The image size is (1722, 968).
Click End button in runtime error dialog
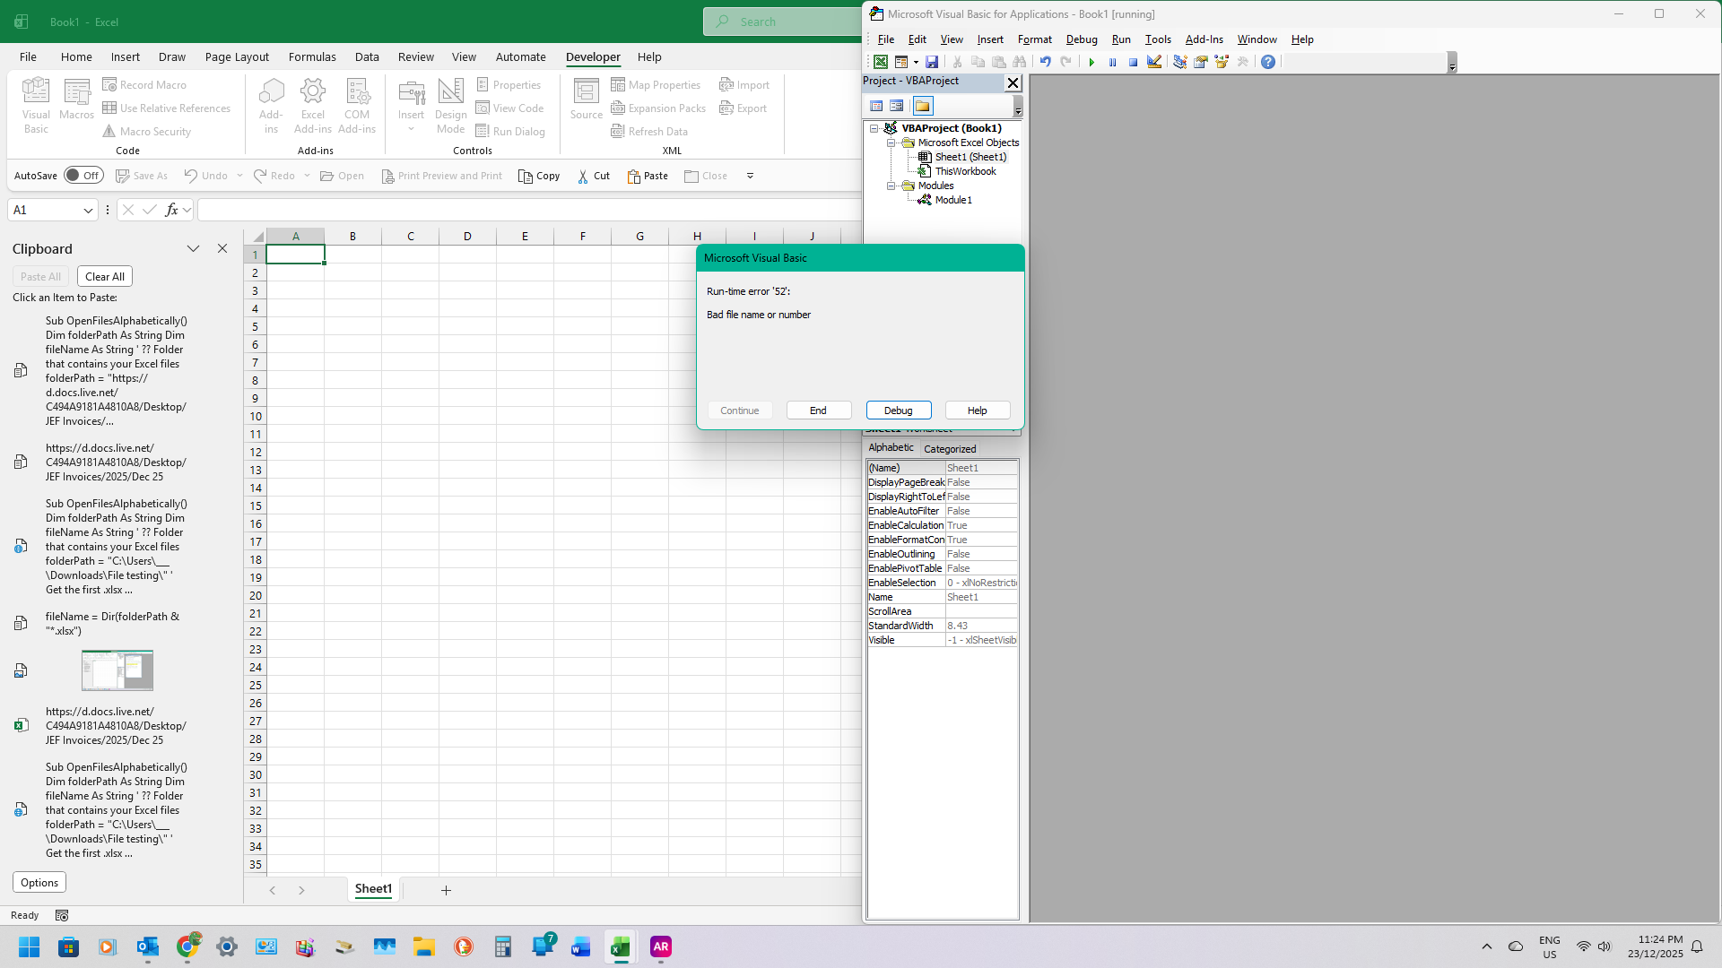818,411
